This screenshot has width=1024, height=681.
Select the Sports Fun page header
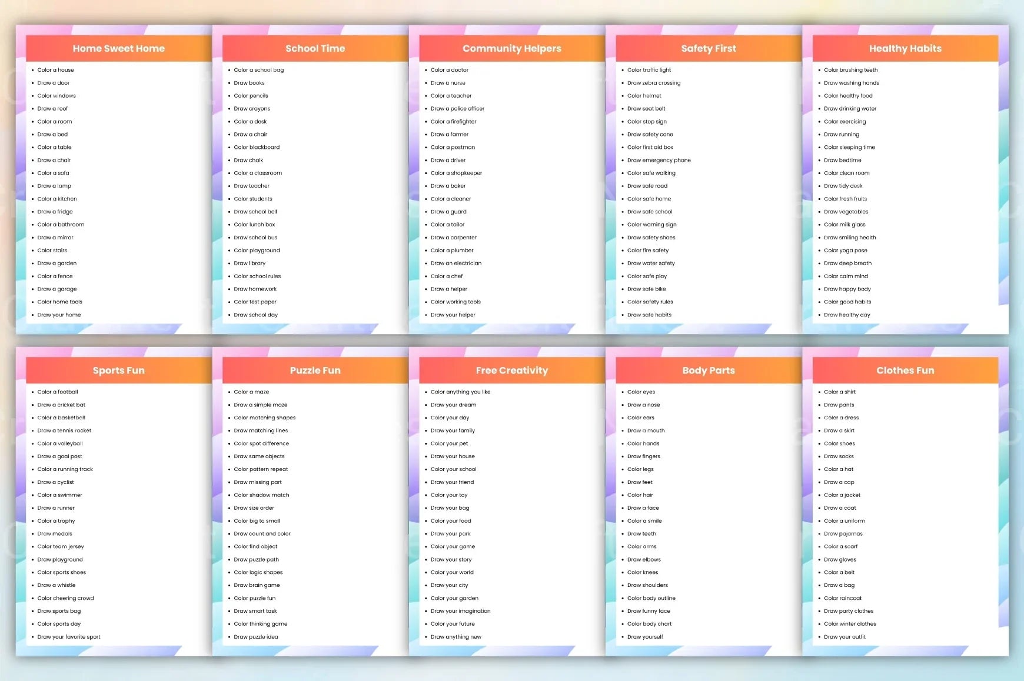click(119, 370)
